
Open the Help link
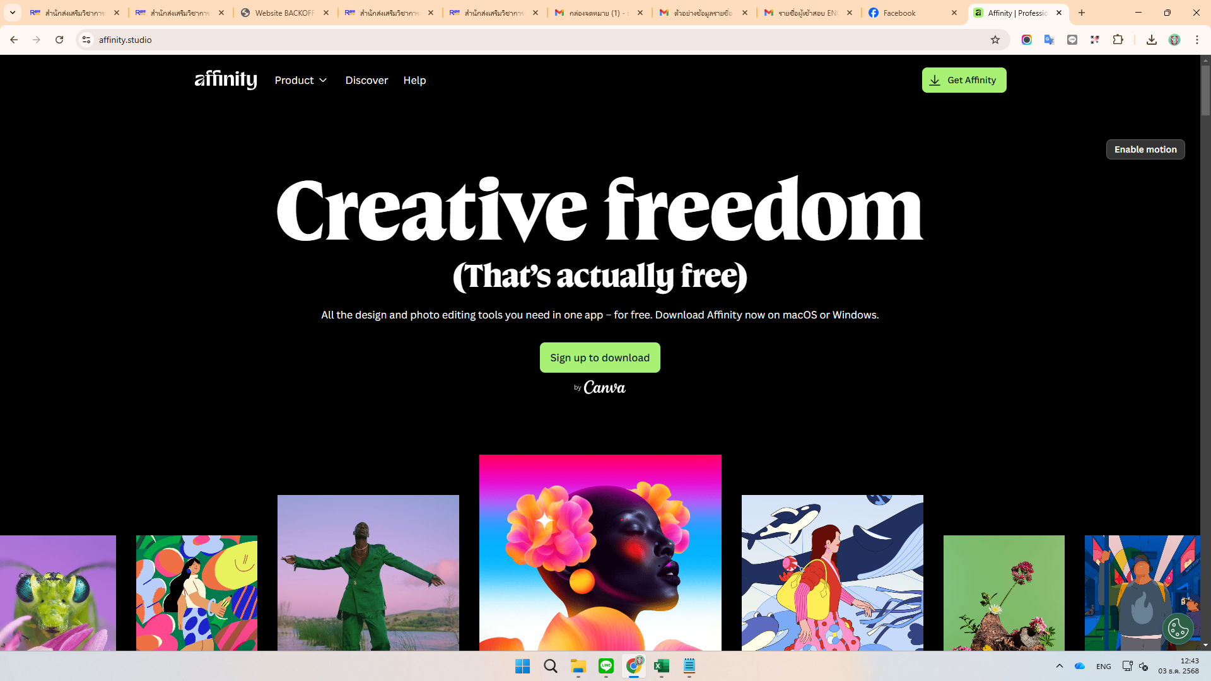point(414,80)
